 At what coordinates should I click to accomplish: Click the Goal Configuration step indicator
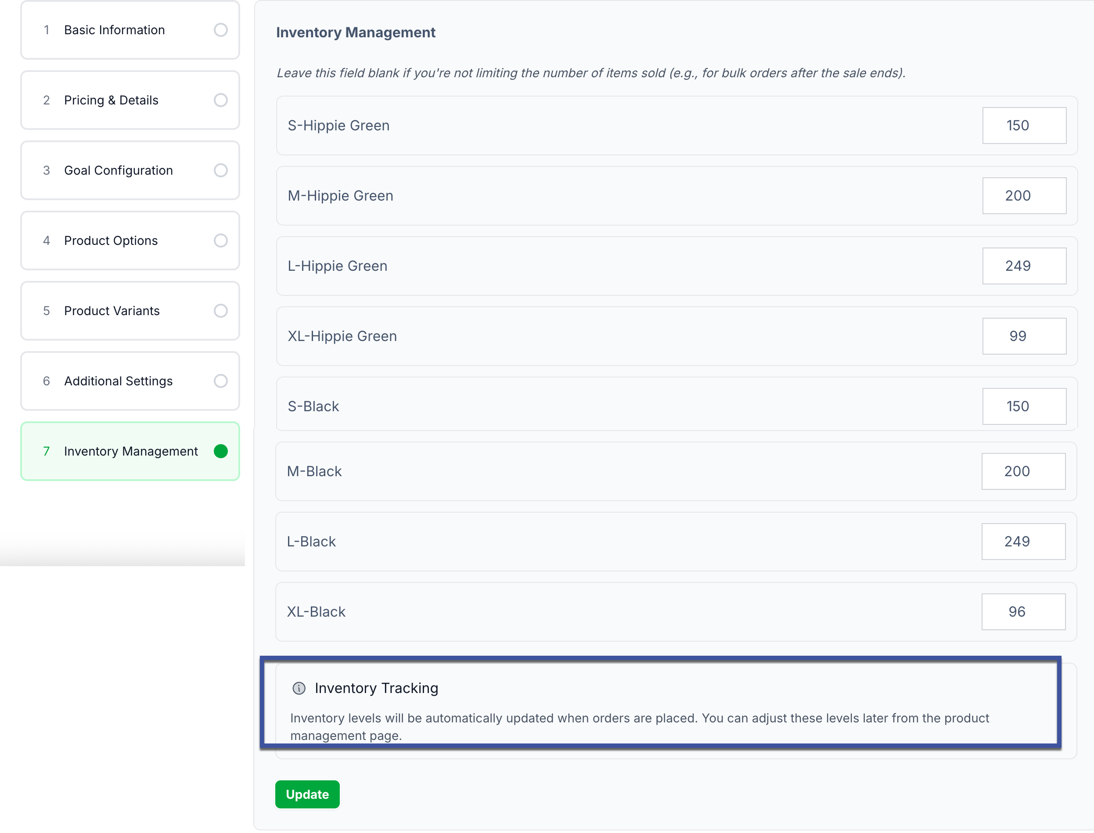[221, 171]
